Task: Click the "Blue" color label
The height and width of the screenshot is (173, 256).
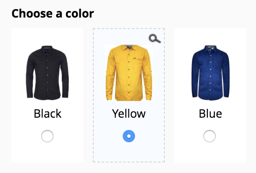Action: 210,113
